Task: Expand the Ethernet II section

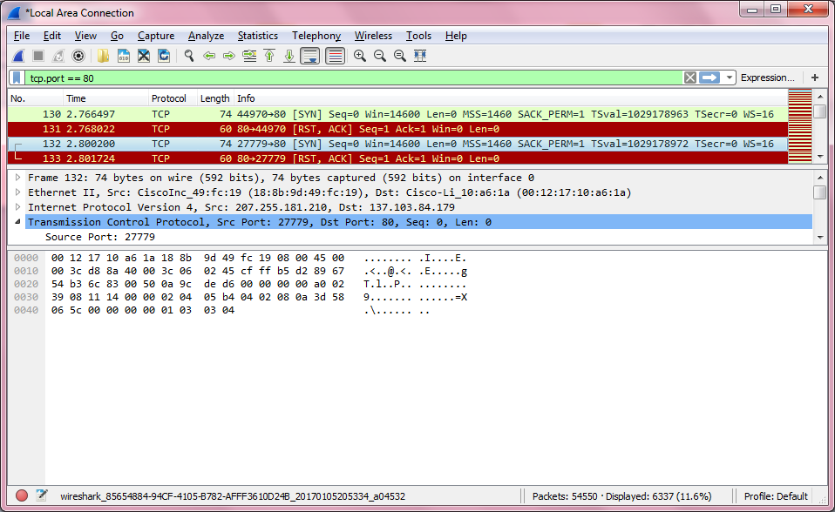Action: pos(17,192)
